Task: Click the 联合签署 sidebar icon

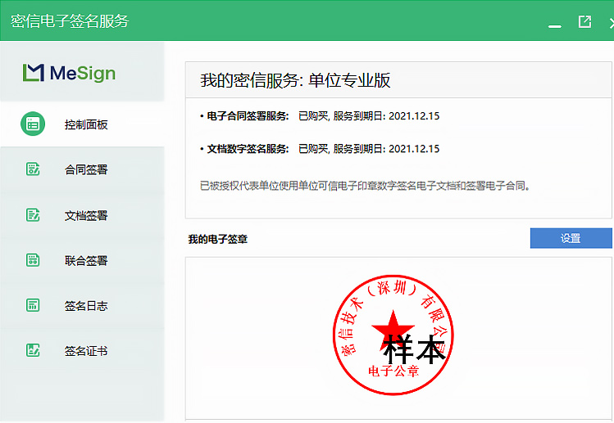Action: 33,260
